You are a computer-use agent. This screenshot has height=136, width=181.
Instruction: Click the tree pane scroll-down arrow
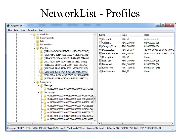pyautogui.click(x=95, y=120)
